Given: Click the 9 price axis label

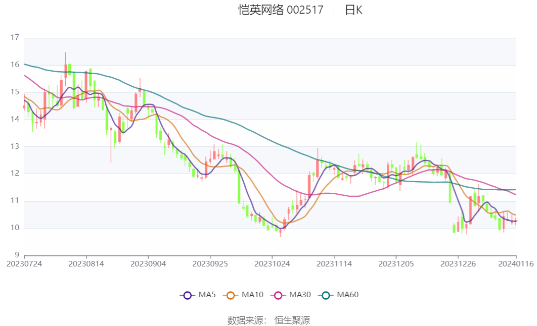Looking at the screenshot, I should pyautogui.click(x=16, y=255).
